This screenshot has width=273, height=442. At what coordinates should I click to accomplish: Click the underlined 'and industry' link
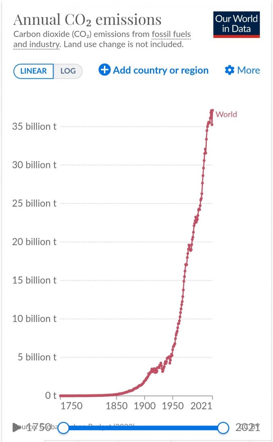tap(37, 45)
